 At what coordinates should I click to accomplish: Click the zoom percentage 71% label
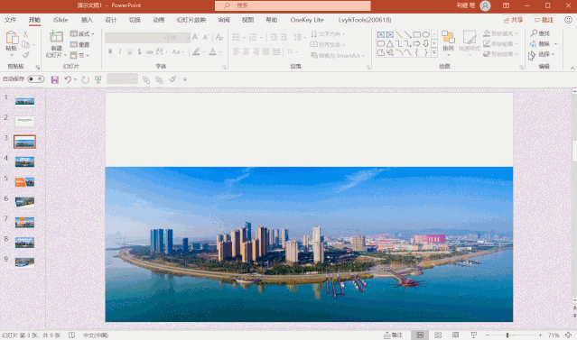(x=554, y=335)
